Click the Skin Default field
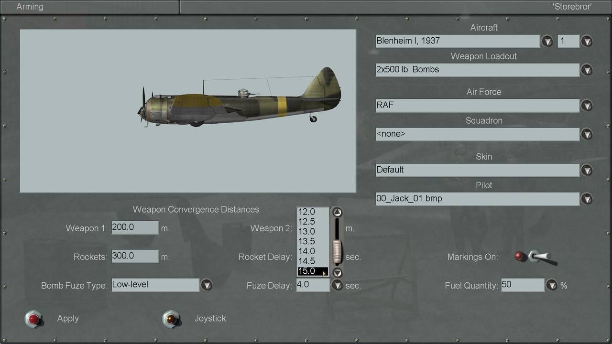 478,170
